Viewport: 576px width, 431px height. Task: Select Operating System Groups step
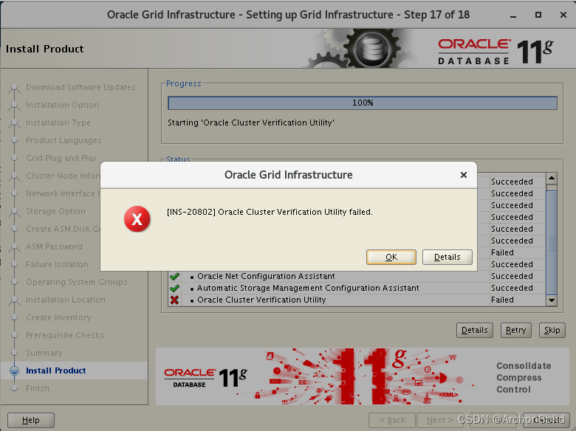pyautogui.click(x=76, y=282)
